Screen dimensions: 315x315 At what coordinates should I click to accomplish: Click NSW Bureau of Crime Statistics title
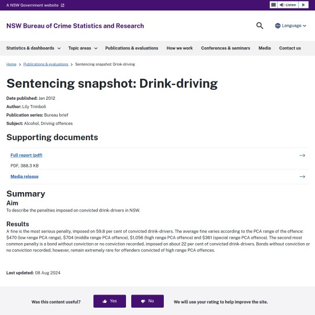pyautogui.click(x=75, y=26)
